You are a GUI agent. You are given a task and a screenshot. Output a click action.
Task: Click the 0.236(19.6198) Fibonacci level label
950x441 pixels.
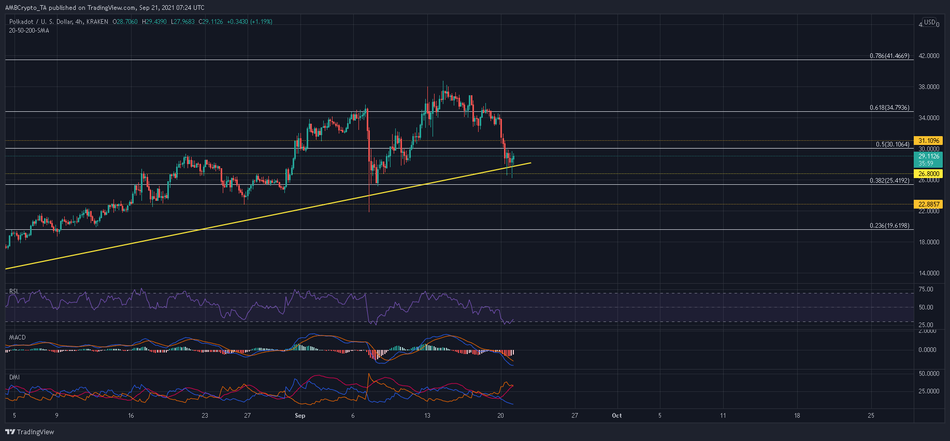pos(889,226)
